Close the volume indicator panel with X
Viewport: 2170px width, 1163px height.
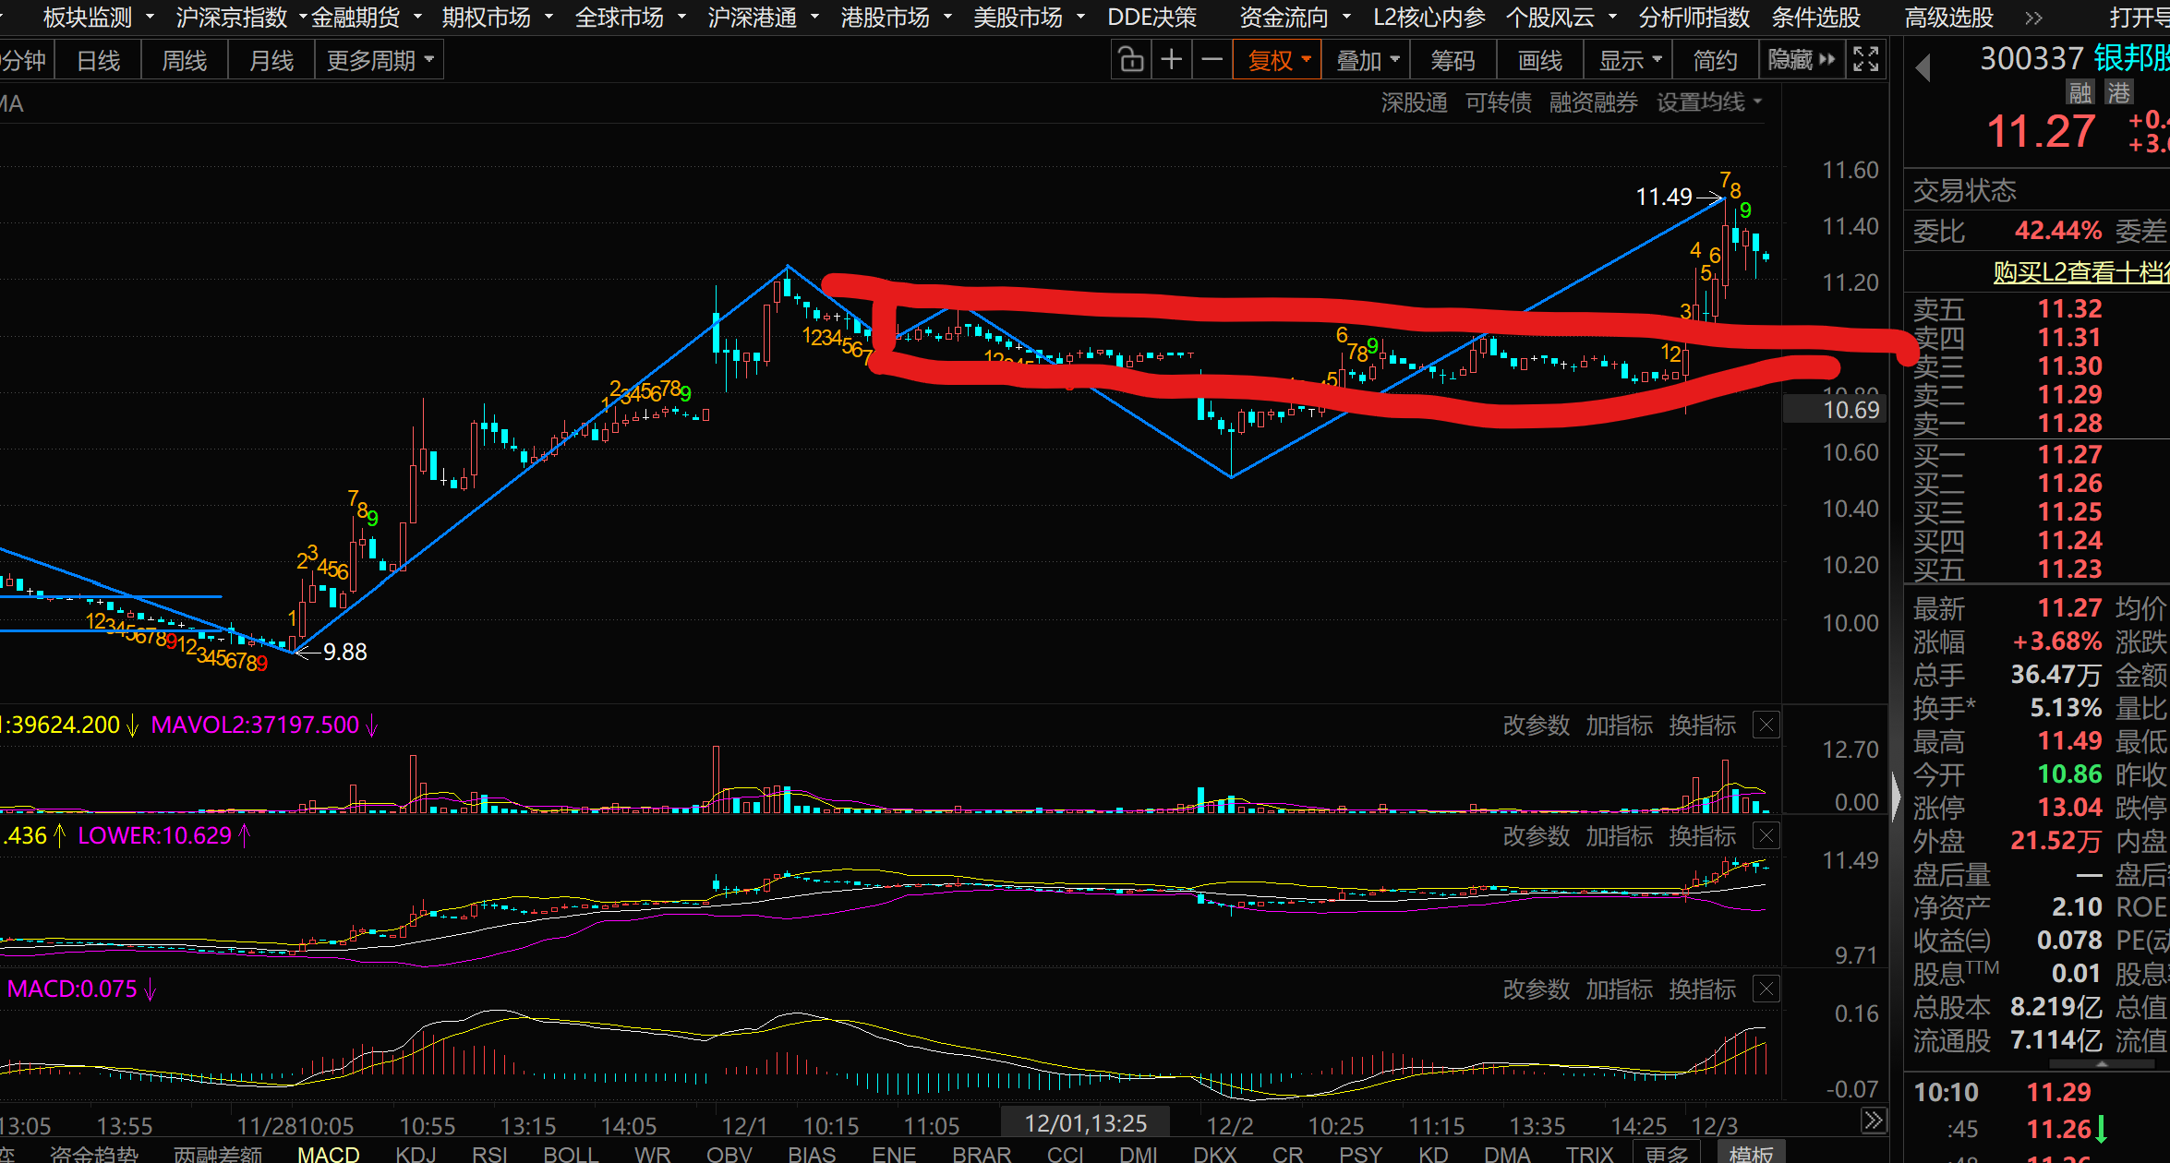(1766, 725)
